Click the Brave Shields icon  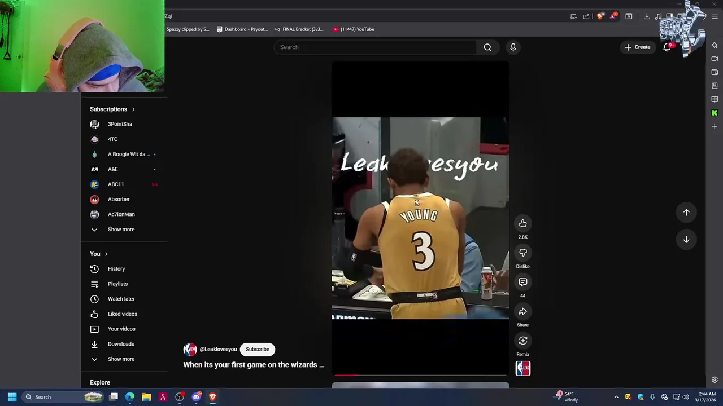600,16
